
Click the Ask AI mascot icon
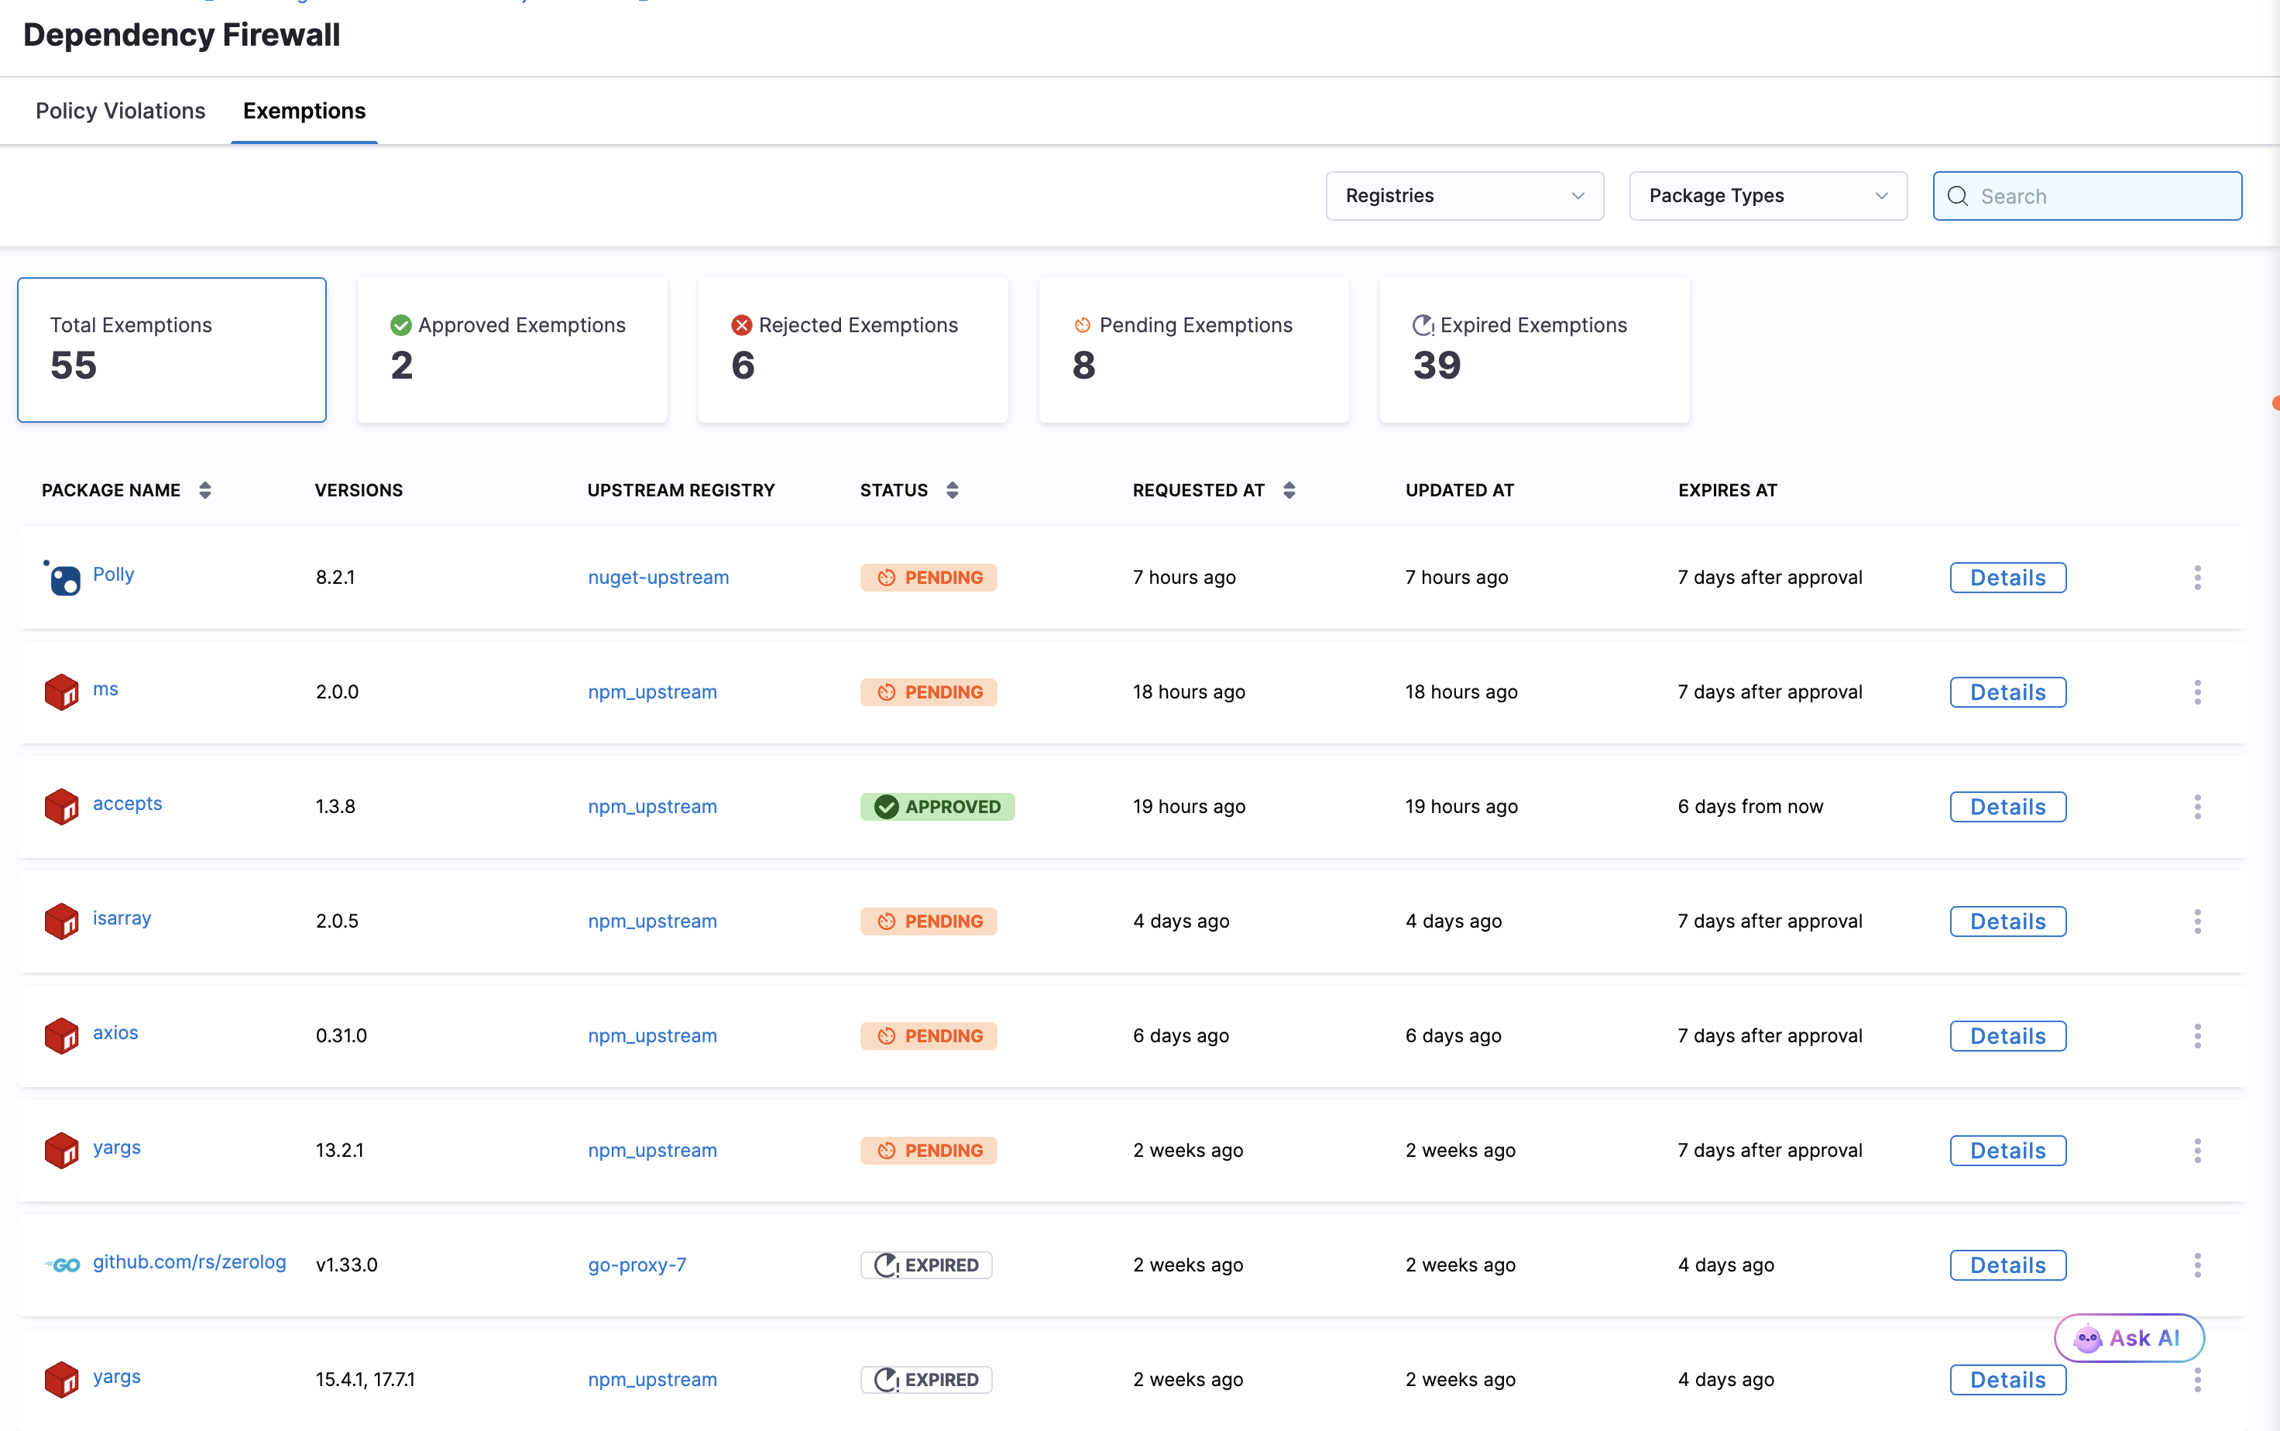click(2087, 1338)
